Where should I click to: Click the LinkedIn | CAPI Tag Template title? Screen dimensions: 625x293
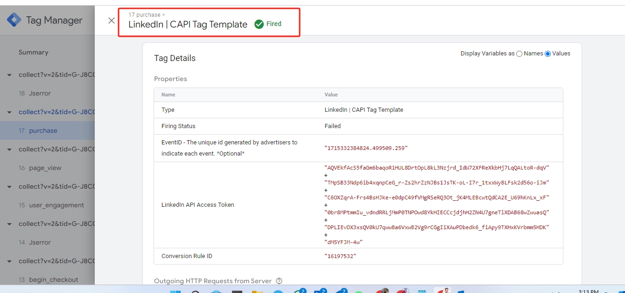pos(188,25)
